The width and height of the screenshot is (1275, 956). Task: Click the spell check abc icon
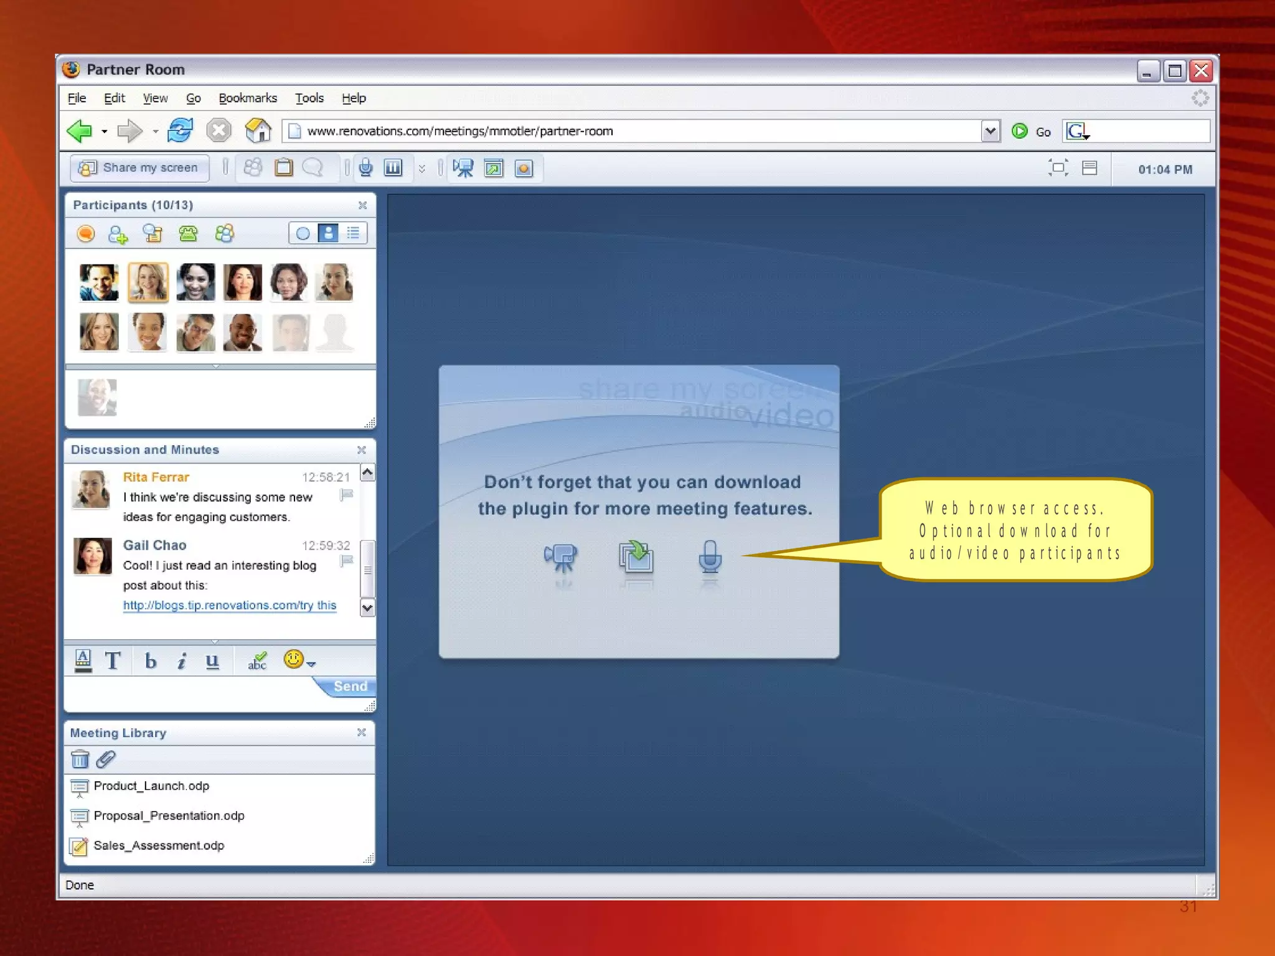tap(257, 660)
